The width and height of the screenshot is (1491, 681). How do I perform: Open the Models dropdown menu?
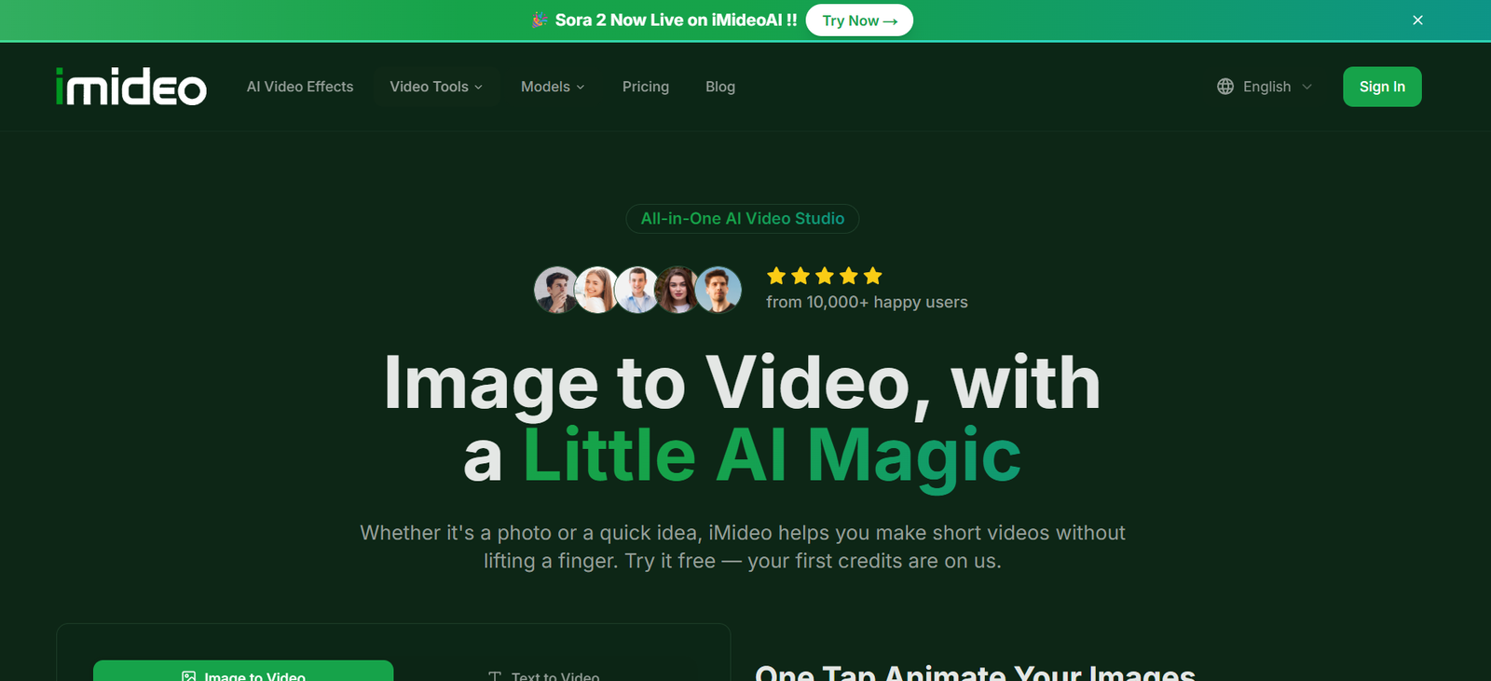pyautogui.click(x=553, y=87)
